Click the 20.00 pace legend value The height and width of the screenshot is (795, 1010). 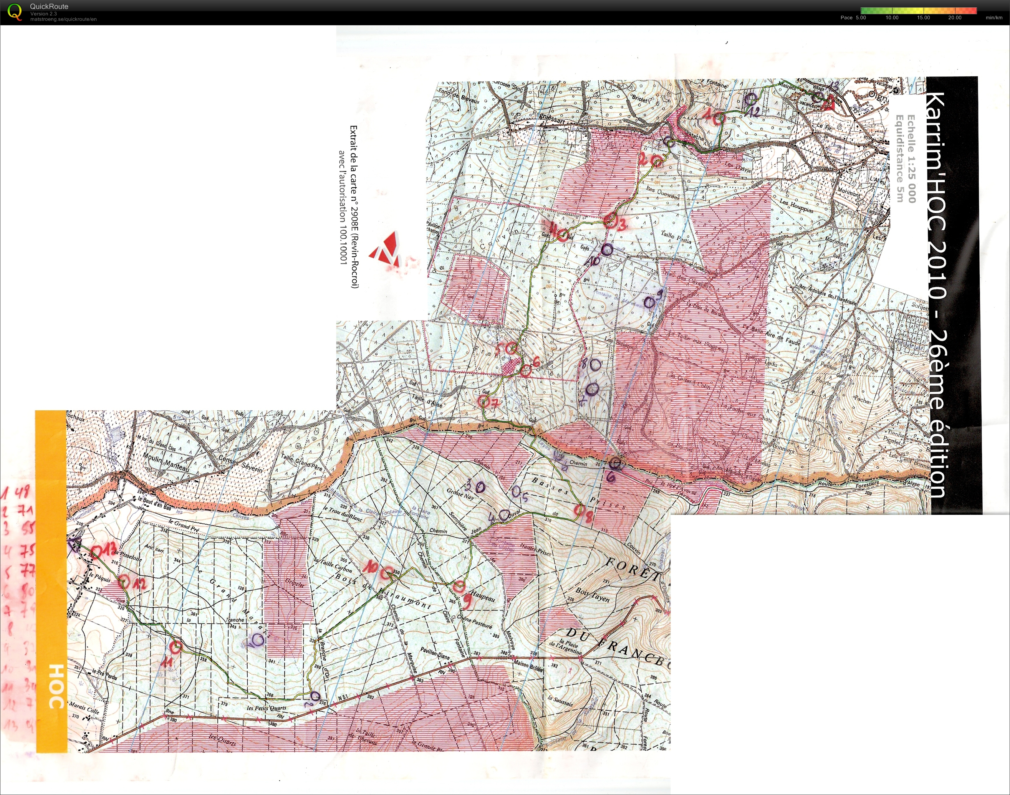click(x=955, y=18)
